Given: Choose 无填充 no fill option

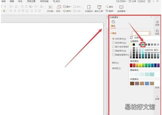Looking at the screenshot, I should coord(135,38).
